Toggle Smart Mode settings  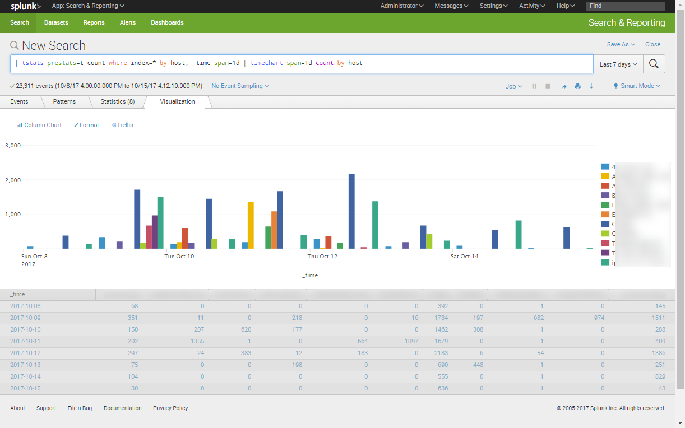pos(636,86)
